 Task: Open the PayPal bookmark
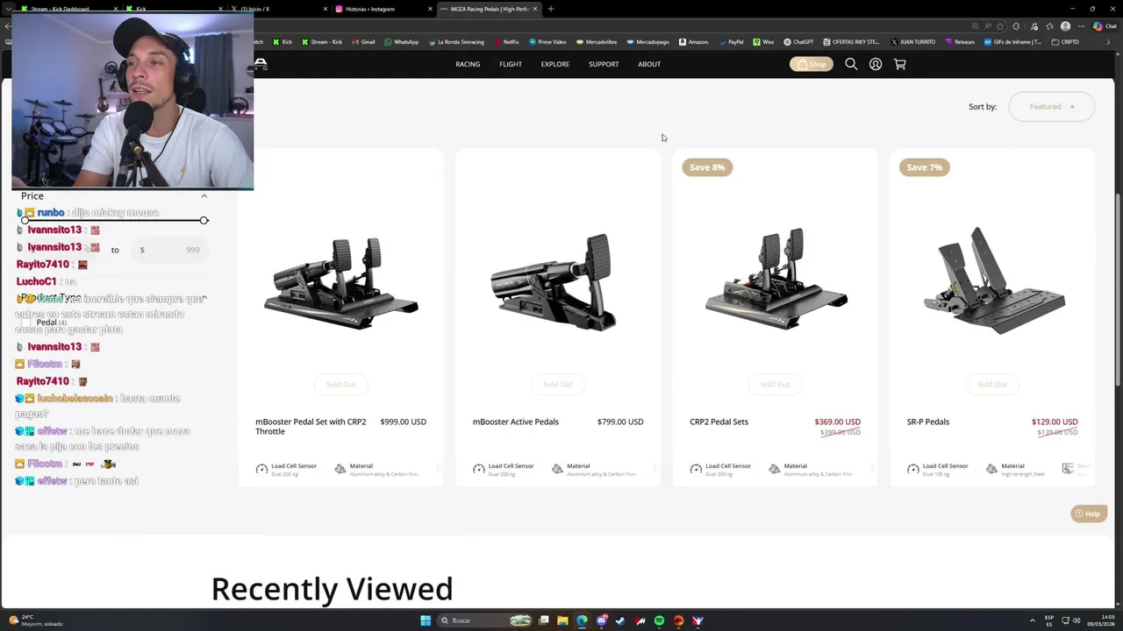pyautogui.click(x=731, y=42)
